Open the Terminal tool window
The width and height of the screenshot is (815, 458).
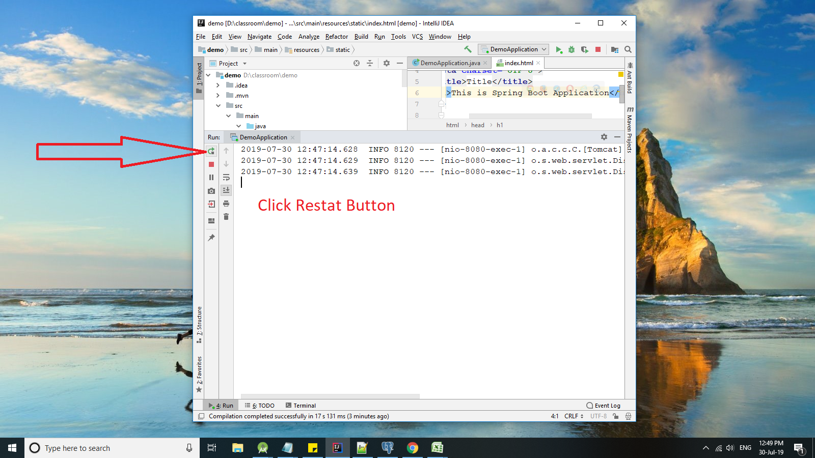(x=301, y=406)
